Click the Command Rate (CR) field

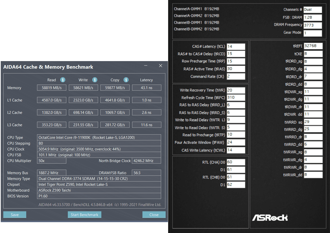click(x=236, y=76)
